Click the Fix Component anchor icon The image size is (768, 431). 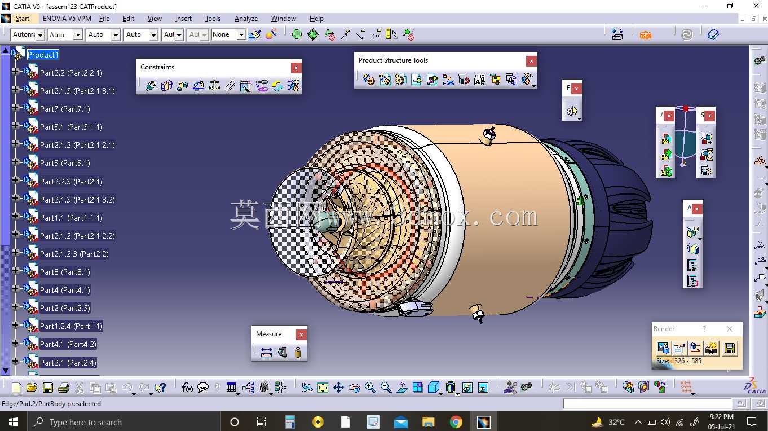point(214,86)
